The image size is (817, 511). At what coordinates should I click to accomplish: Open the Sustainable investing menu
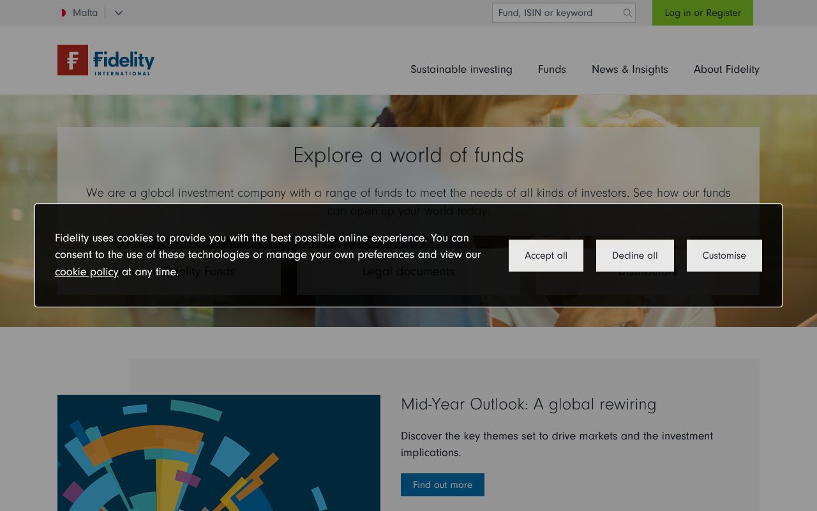(461, 69)
